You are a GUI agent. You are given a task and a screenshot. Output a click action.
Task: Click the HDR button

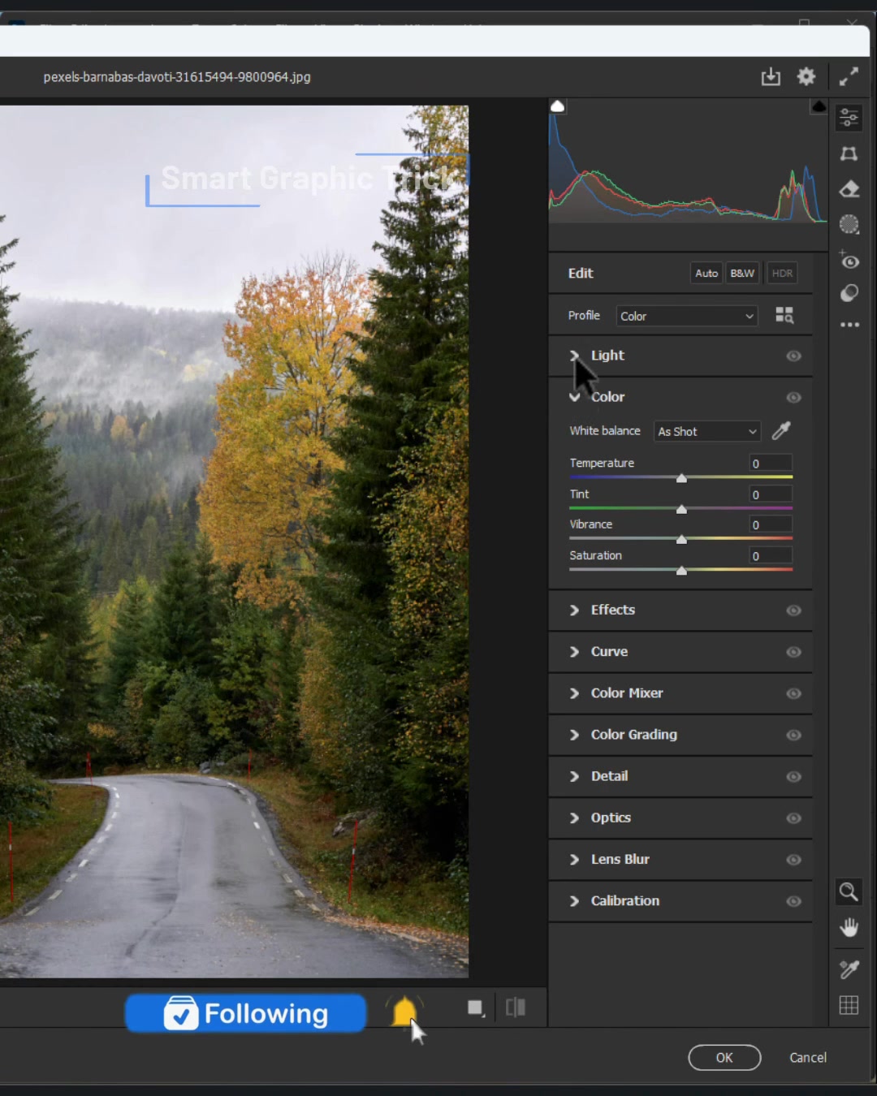782,274
